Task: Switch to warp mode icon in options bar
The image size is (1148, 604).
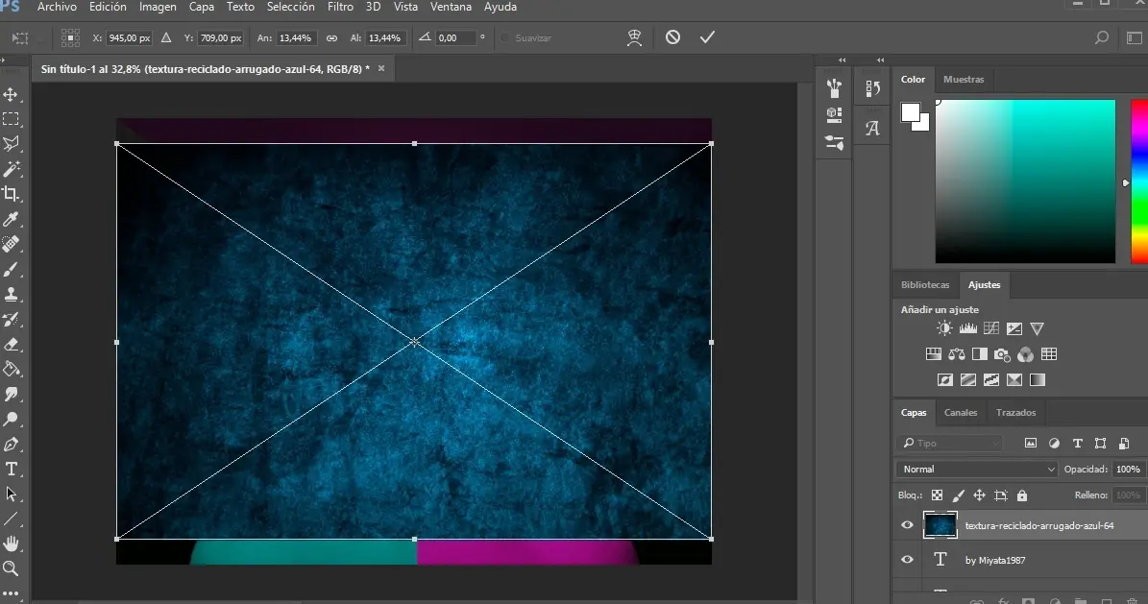Action: [634, 37]
